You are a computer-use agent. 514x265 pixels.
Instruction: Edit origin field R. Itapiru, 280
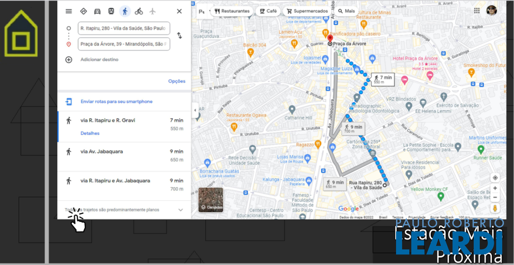(124, 28)
